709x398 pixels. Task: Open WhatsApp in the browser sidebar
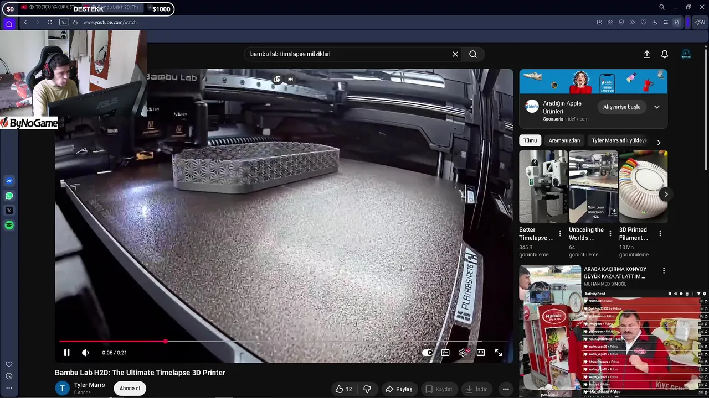click(x=9, y=196)
